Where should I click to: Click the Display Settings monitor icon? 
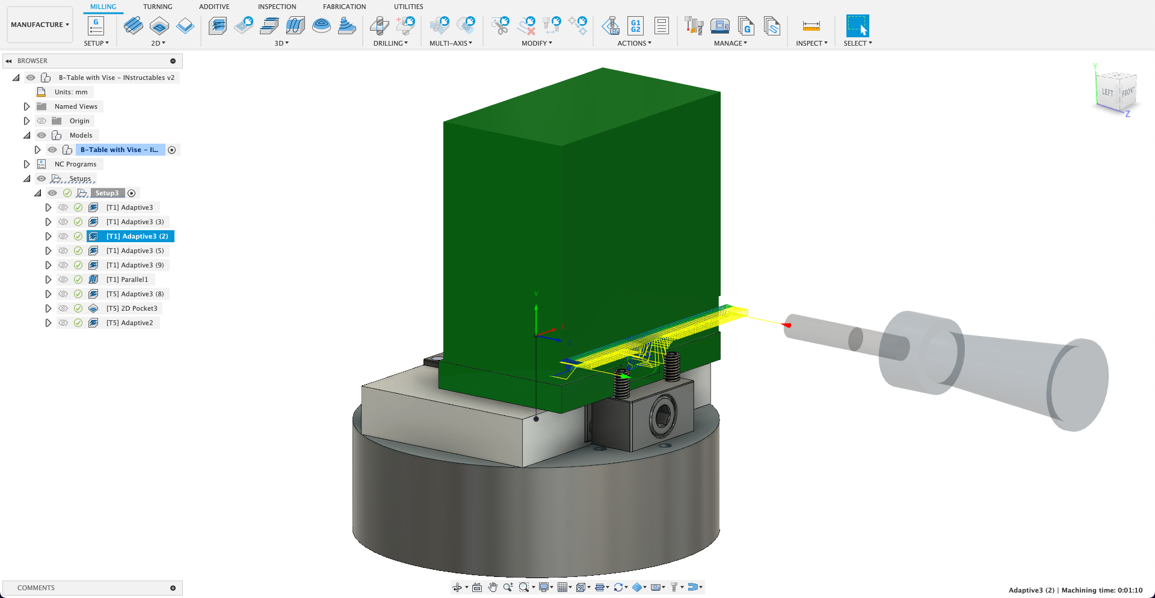(544, 587)
